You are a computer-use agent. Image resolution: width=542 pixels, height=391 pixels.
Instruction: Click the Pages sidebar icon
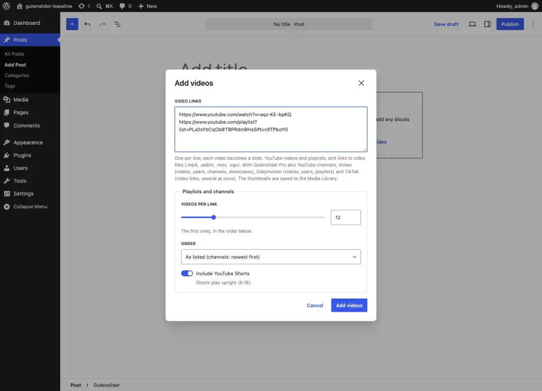[x=6, y=112]
